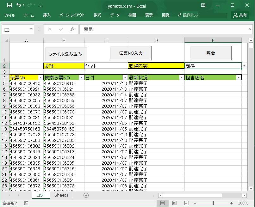Click the 共有 share button
Viewport: 255px width, 207px height.
coord(240,15)
